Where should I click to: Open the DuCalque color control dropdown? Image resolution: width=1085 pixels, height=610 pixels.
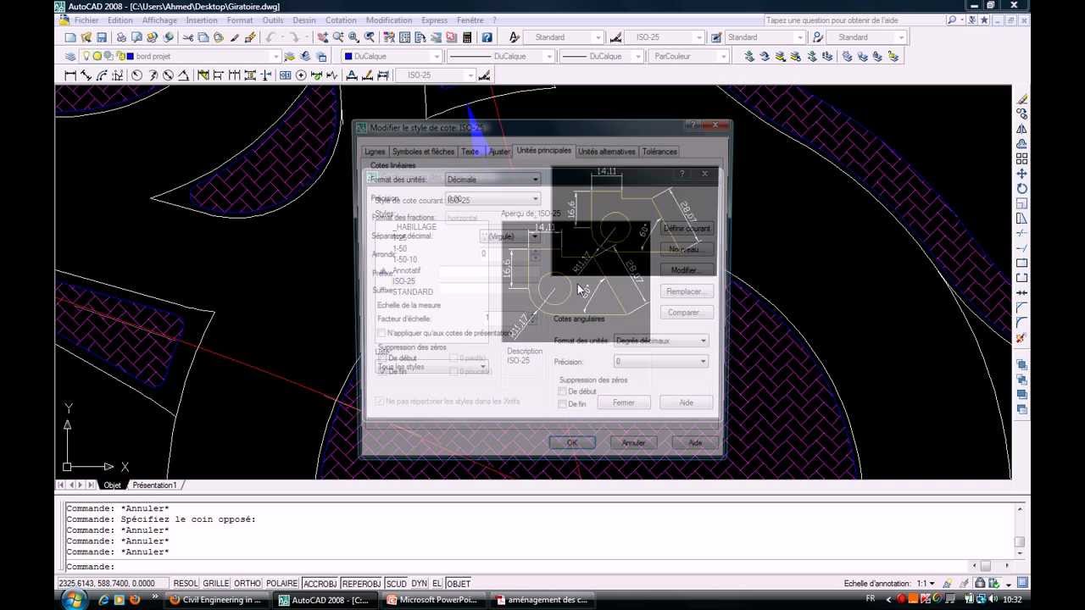[x=437, y=57]
